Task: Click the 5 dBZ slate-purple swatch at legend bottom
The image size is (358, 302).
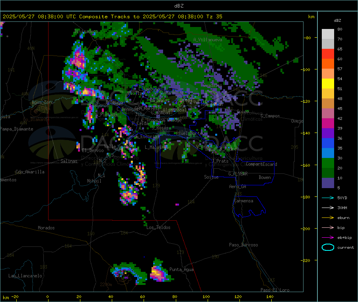Action: 328,183
